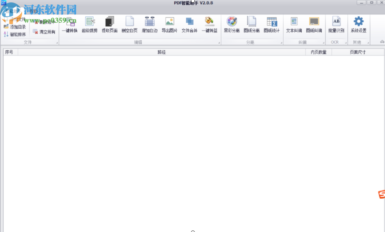Open 批量识别 batch OCR recognition
The height and width of the screenshot is (232, 385).
(336, 24)
